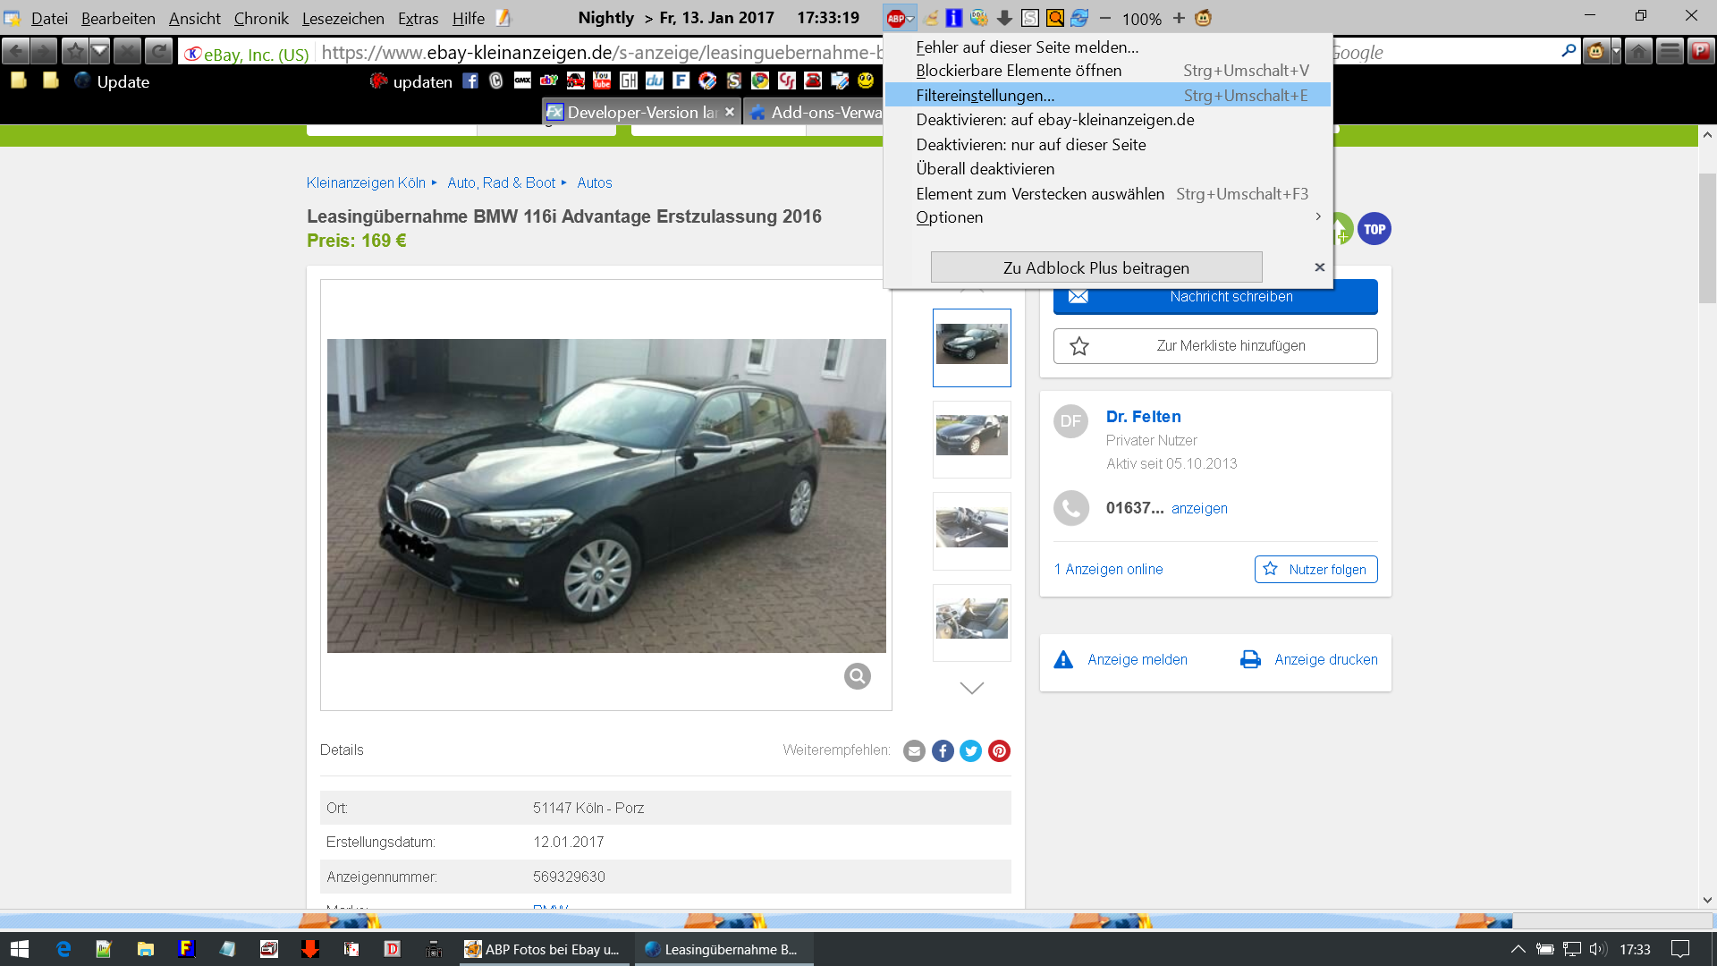
Task: Open the Lesezeichen menu
Action: point(343,18)
